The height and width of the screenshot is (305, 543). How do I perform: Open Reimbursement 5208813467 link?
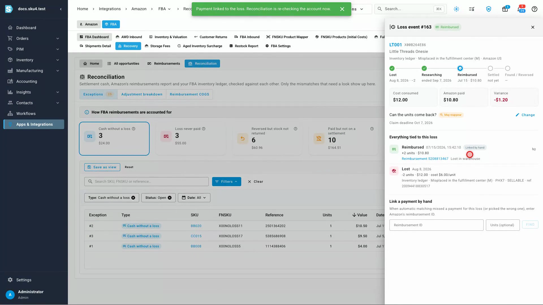[425, 159]
